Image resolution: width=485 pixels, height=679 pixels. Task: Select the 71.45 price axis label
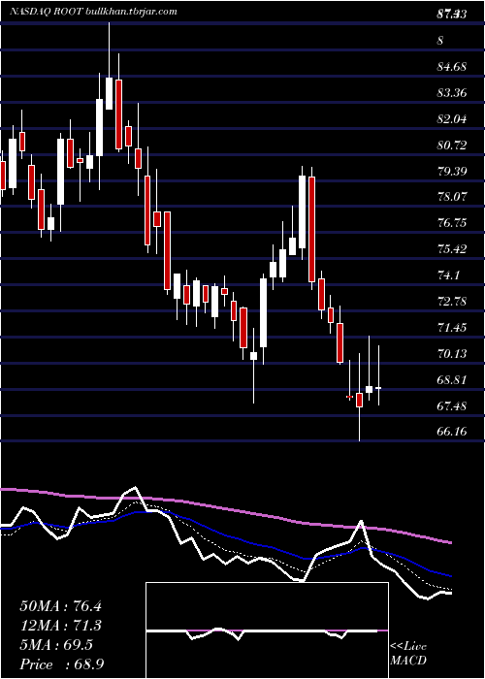tap(451, 328)
